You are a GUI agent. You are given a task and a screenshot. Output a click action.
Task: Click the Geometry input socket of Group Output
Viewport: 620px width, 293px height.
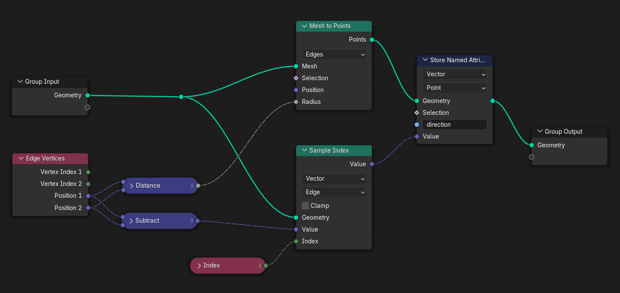tap(532, 145)
